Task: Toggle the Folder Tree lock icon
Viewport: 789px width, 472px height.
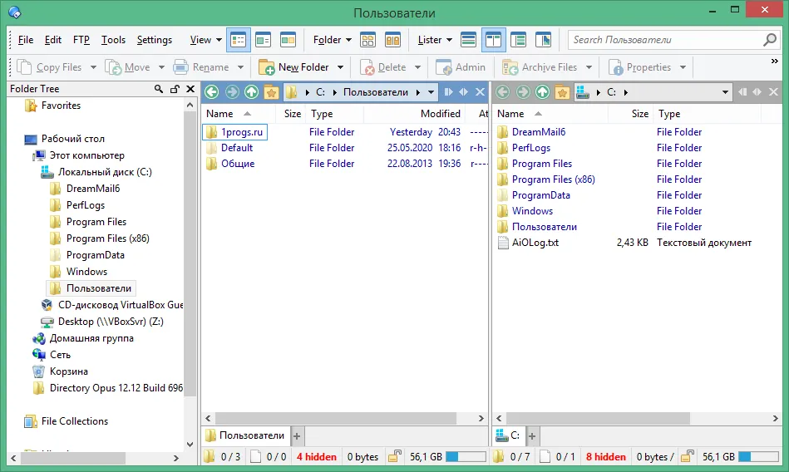Action: [175, 89]
